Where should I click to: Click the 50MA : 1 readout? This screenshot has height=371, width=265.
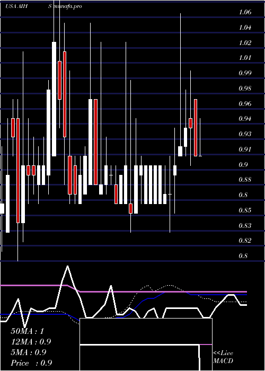[x=28, y=331]
